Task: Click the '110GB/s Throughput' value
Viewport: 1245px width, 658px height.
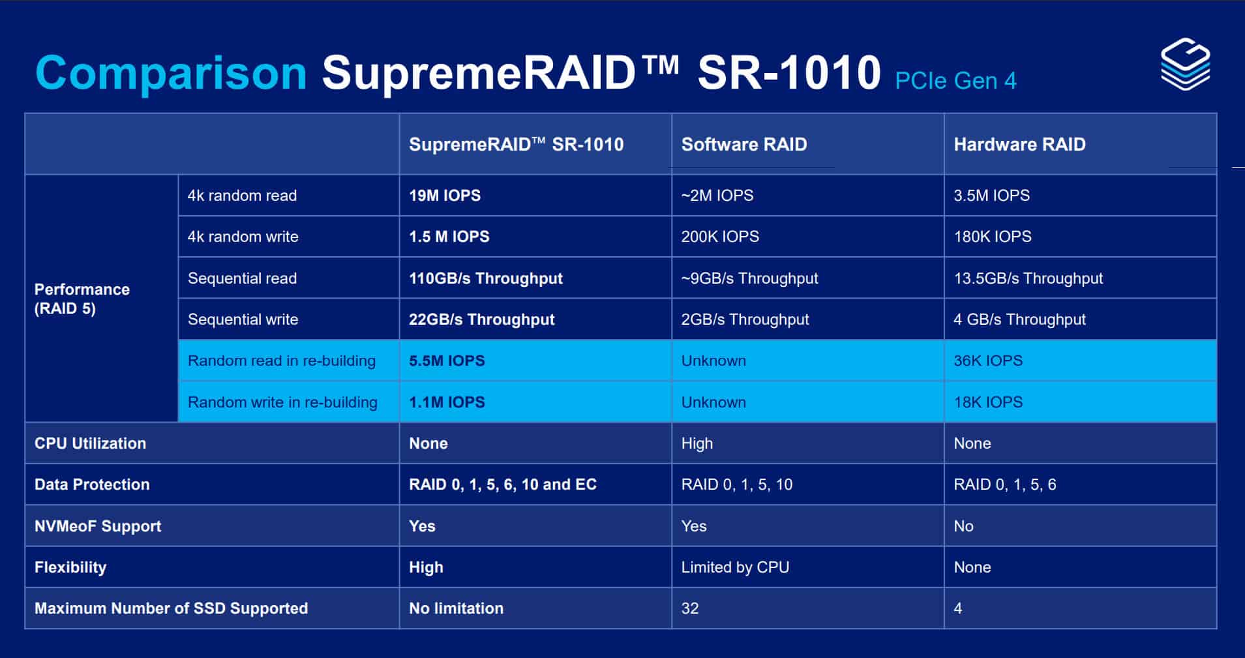Action: pyautogui.click(x=485, y=278)
